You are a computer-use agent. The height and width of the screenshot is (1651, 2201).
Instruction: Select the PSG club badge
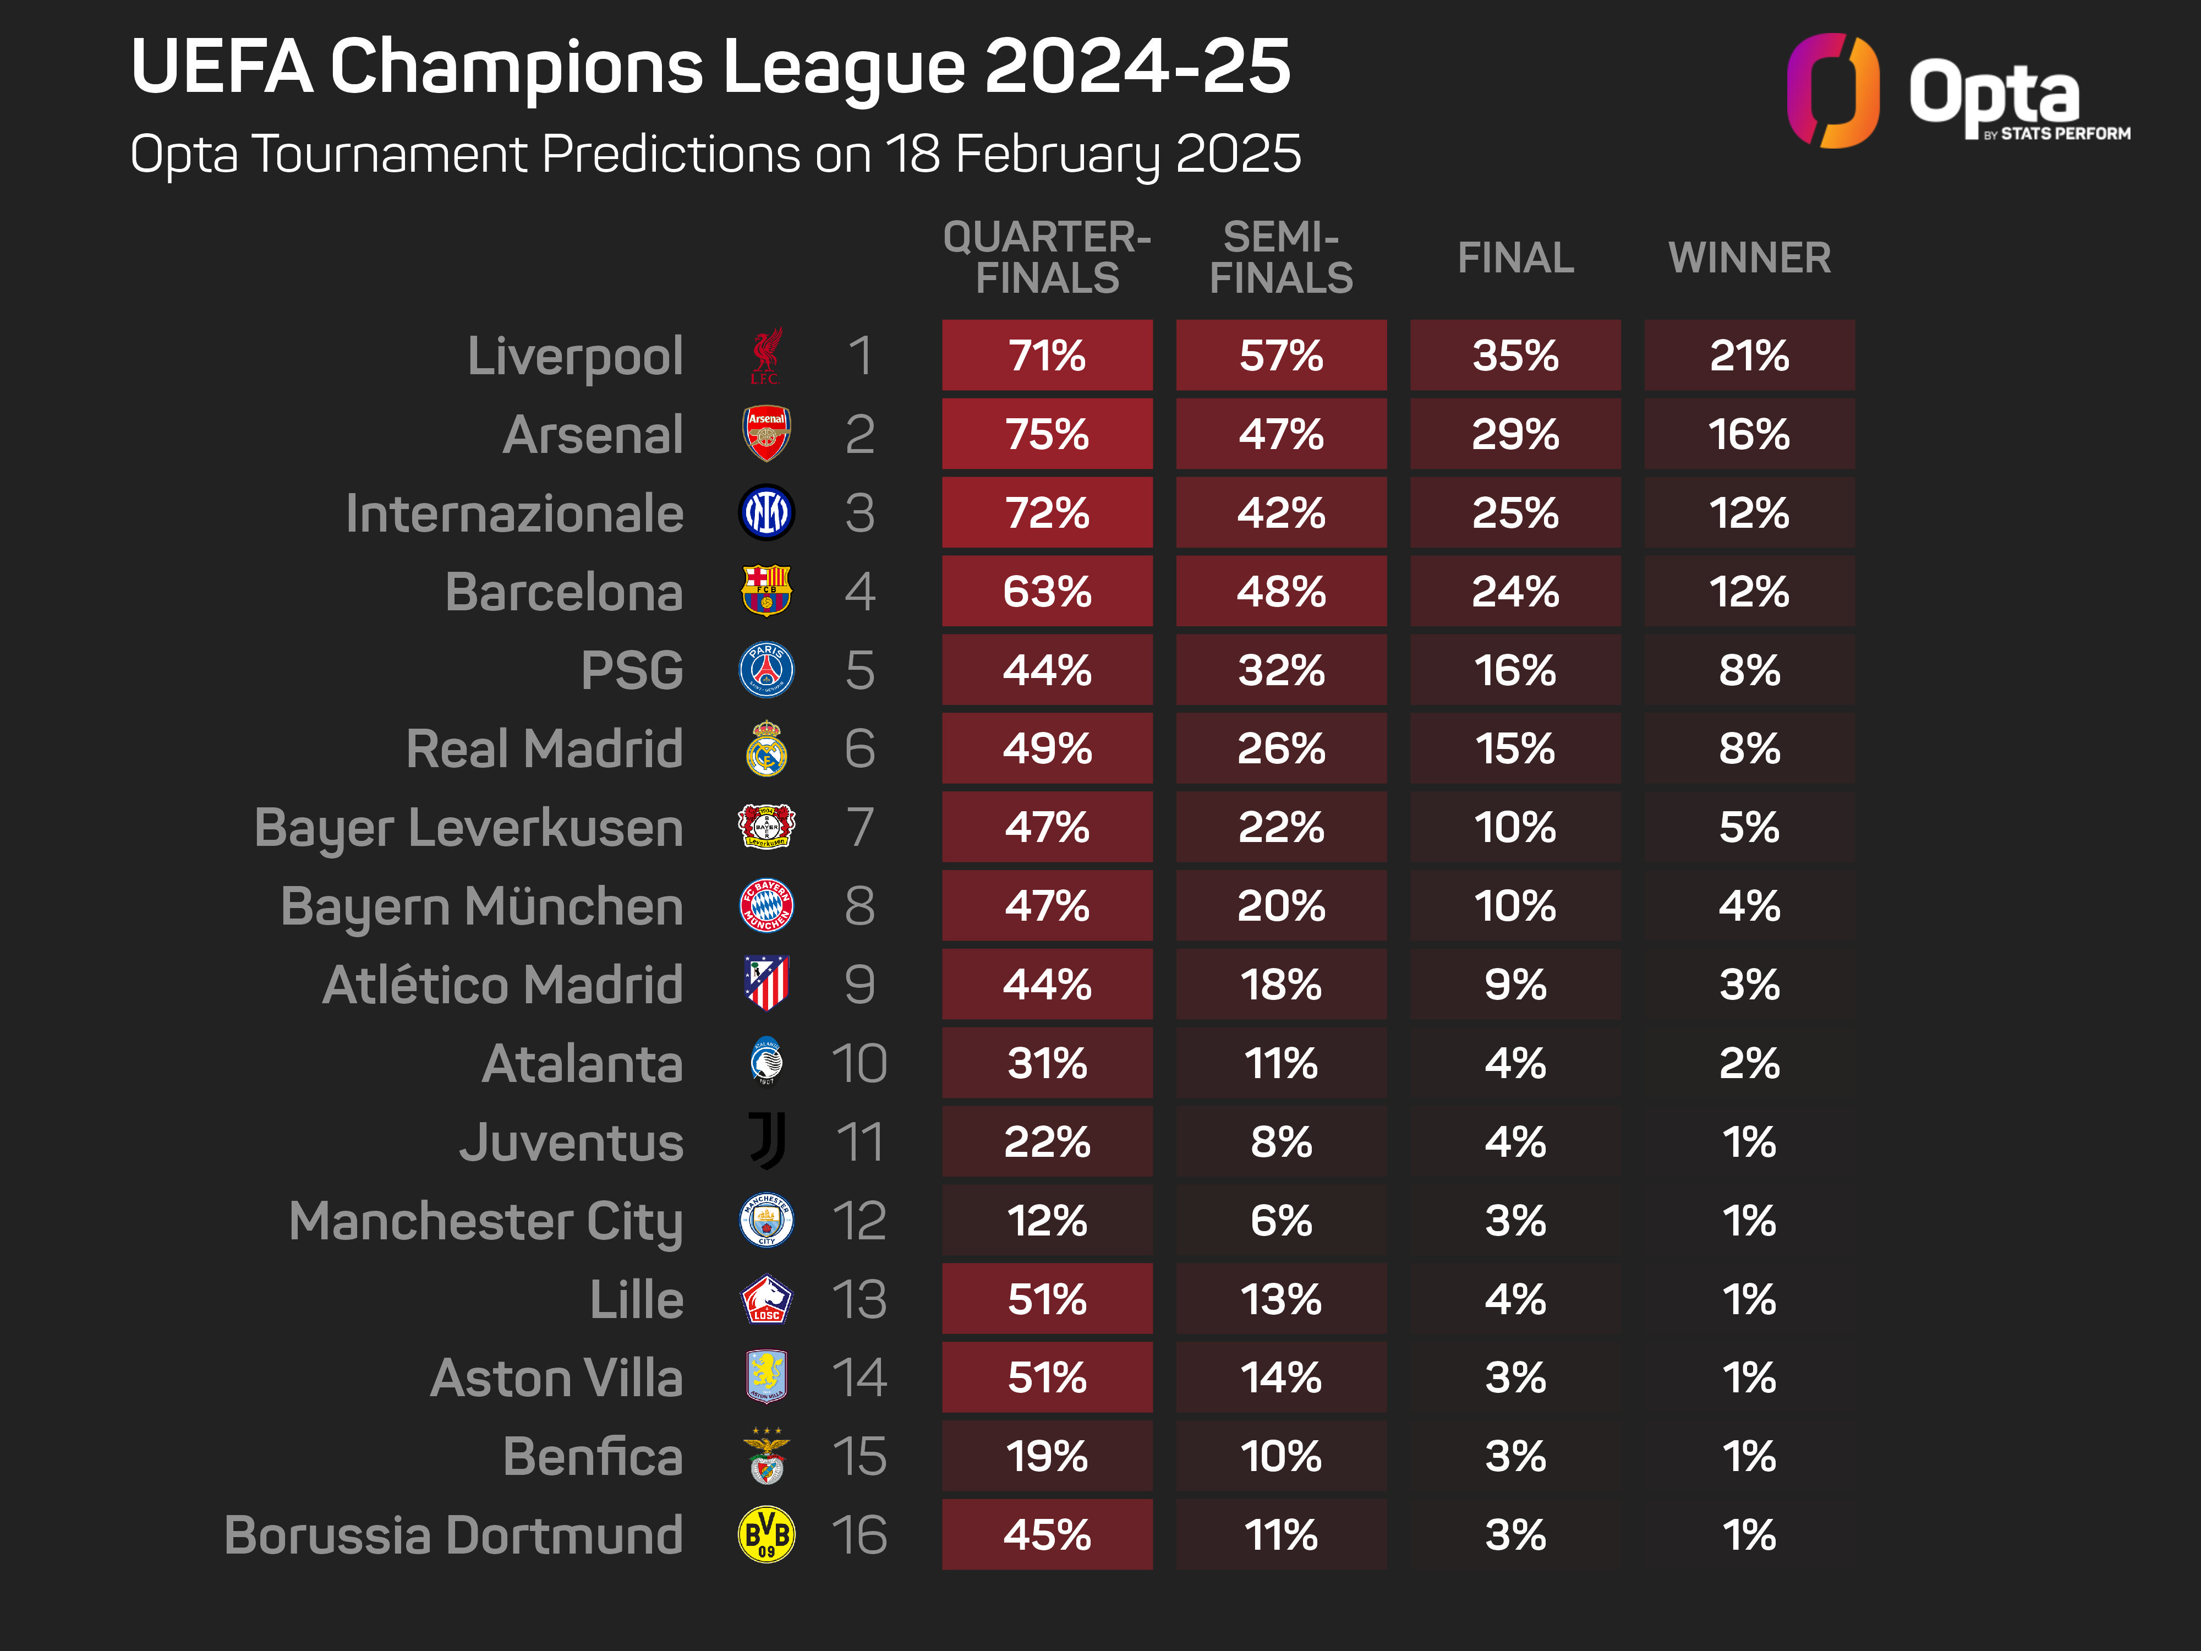pos(766,670)
